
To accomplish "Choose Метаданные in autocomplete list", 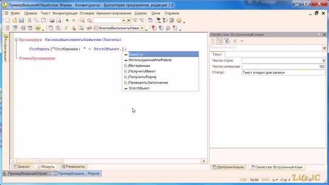I will tap(160, 66).
